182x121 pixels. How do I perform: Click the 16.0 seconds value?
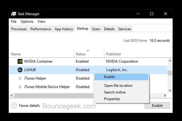pyautogui.click(x=160, y=41)
